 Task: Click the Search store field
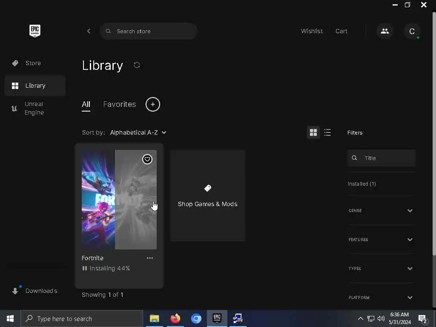[x=149, y=31]
